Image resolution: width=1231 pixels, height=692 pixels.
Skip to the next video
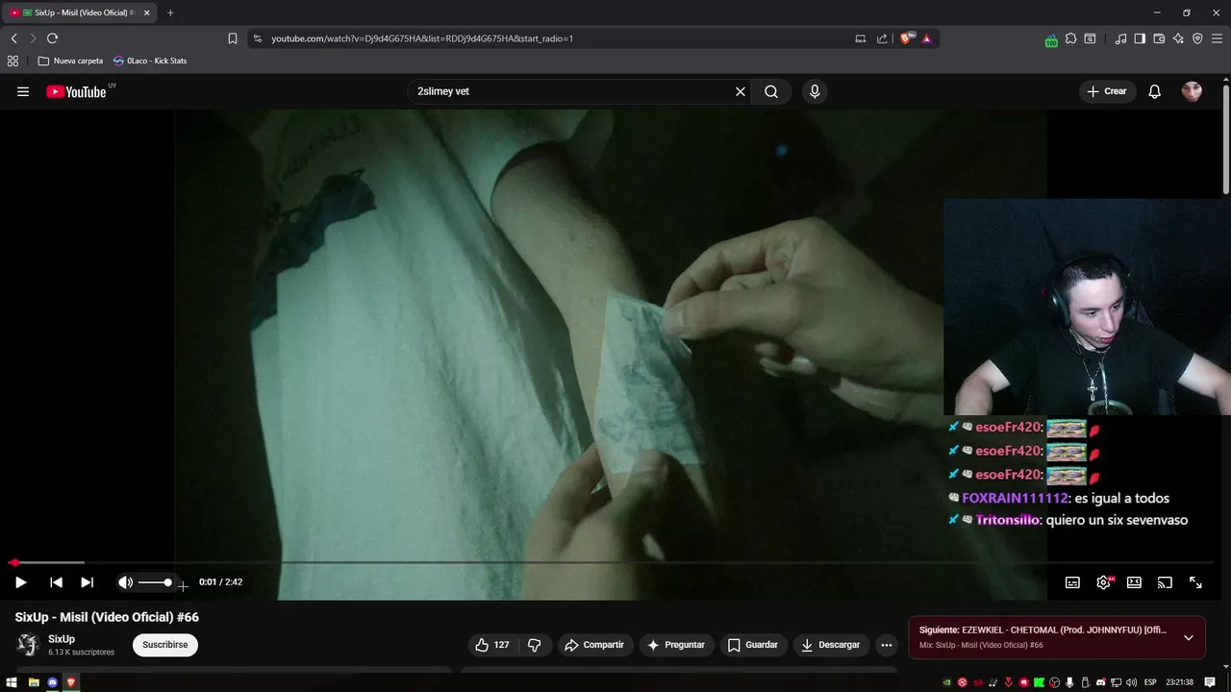click(87, 582)
